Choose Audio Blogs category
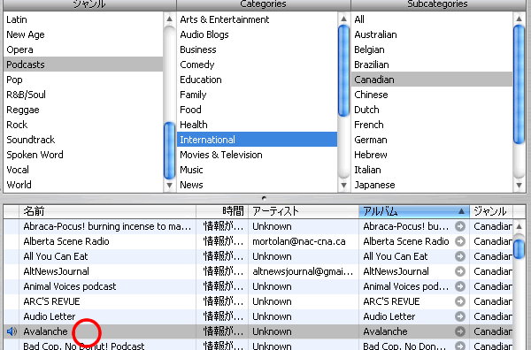This screenshot has height=350, width=531. tap(258, 34)
